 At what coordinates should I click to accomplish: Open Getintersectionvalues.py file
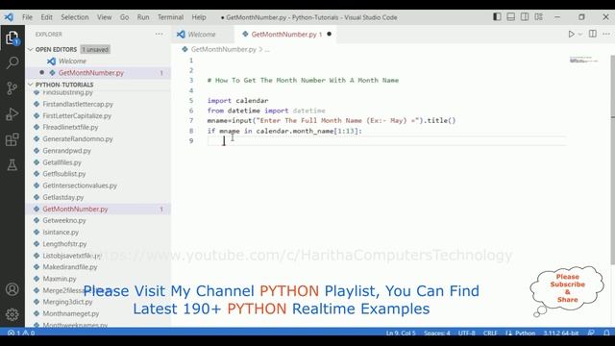pyautogui.click(x=80, y=185)
